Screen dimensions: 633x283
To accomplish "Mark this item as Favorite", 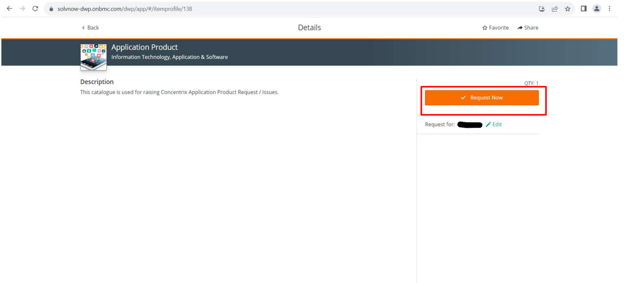I will (x=495, y=28).
